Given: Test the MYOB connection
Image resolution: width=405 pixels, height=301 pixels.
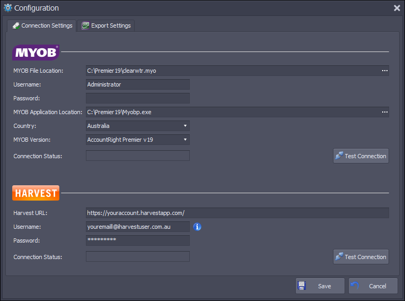Looking at the screenshot, I should (x=361, y=156).
